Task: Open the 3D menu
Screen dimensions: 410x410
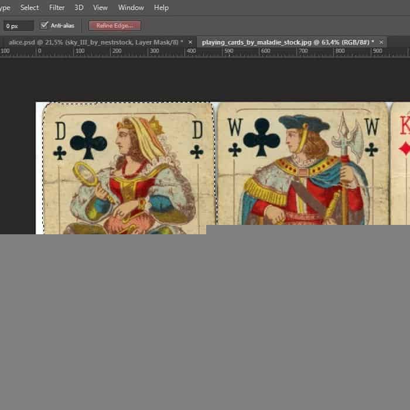Action: pyautogui.click(x=79, y=8)
